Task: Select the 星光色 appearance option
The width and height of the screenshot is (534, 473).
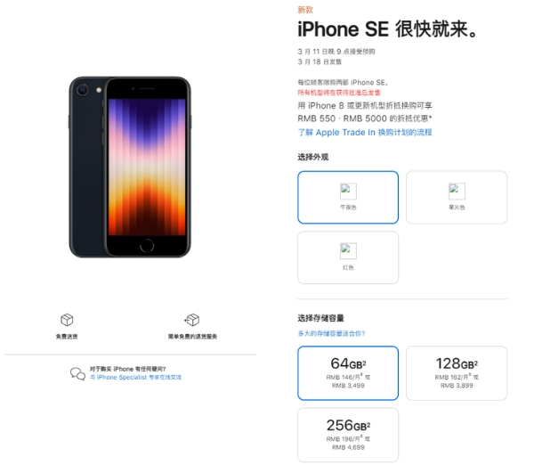Action: click(457, 198)
